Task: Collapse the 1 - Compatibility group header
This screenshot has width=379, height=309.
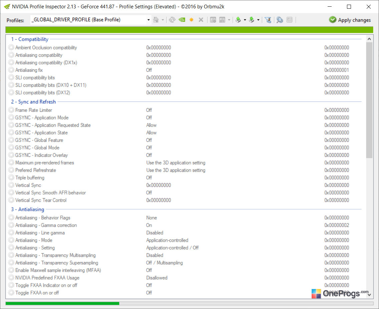Action: (30, 39)
